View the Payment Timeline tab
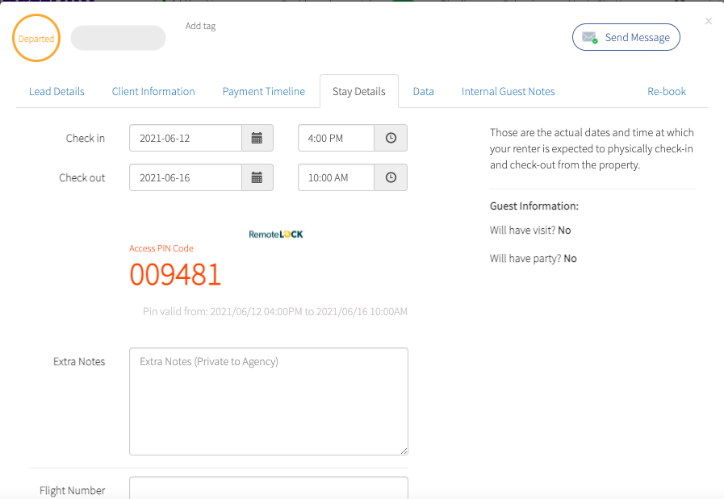Screen dimensions: 724x499 click(264, 91)
